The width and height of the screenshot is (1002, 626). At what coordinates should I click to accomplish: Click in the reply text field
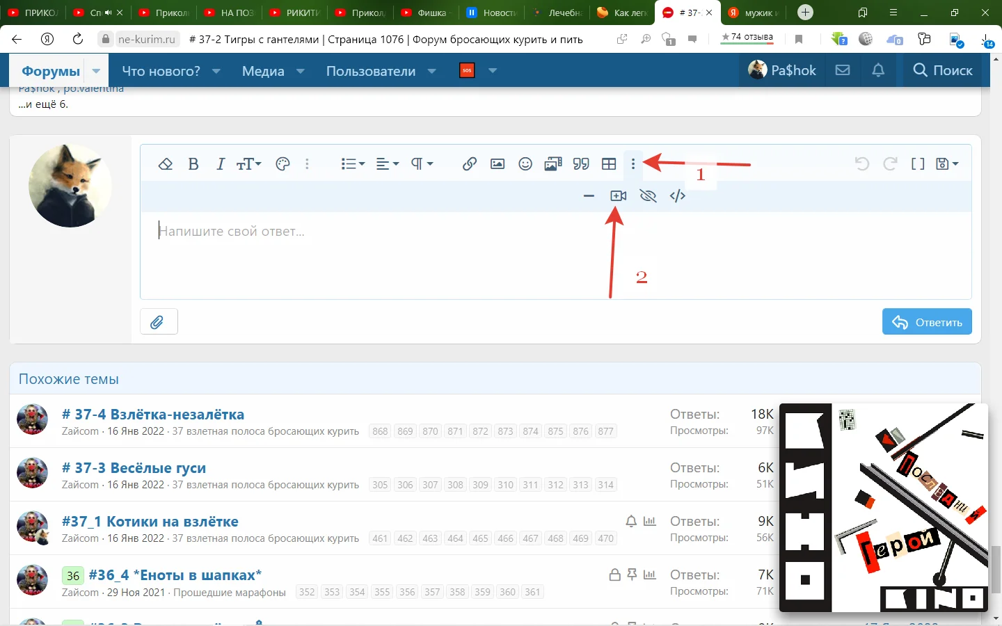[555, 254]
